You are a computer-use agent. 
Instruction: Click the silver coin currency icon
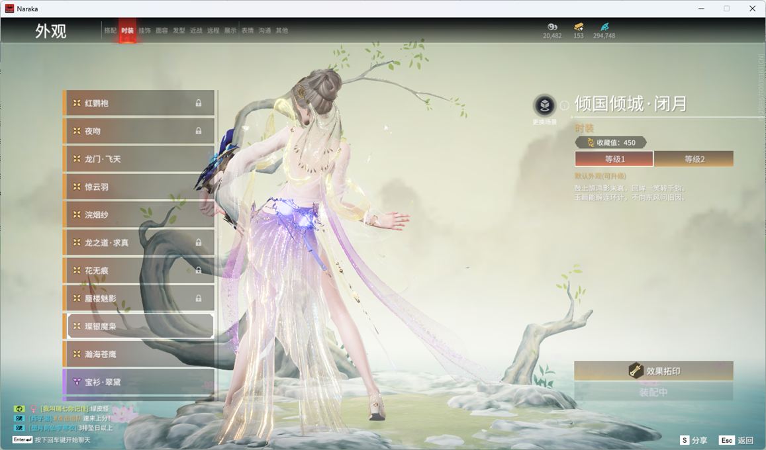(x=553, y=26)
